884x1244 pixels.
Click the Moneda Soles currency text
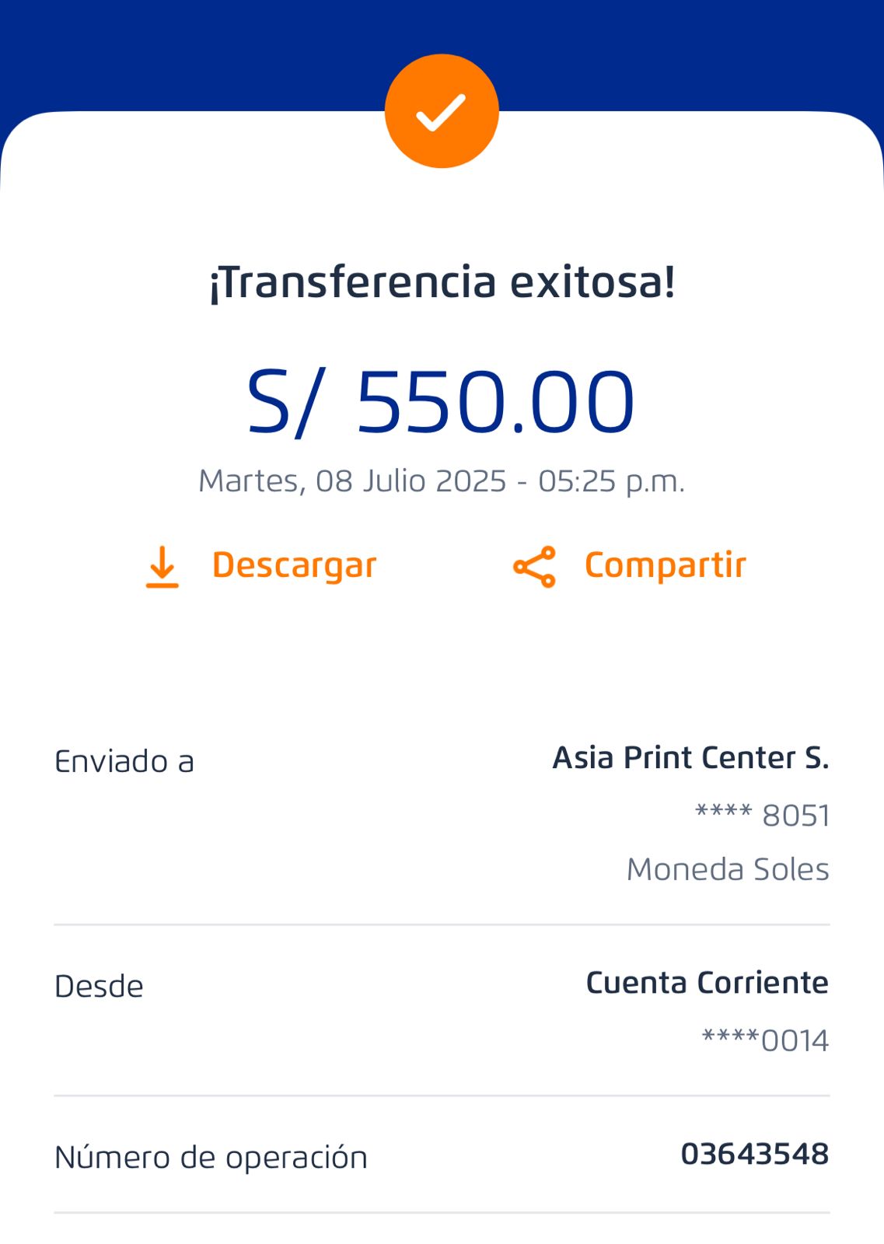728,869
